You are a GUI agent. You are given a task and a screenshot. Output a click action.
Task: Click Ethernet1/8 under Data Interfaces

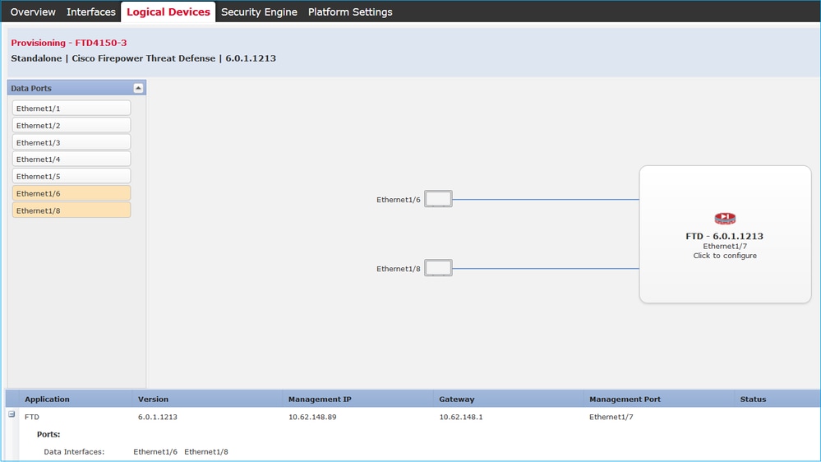pyautogui.click(x=205, y=451)
